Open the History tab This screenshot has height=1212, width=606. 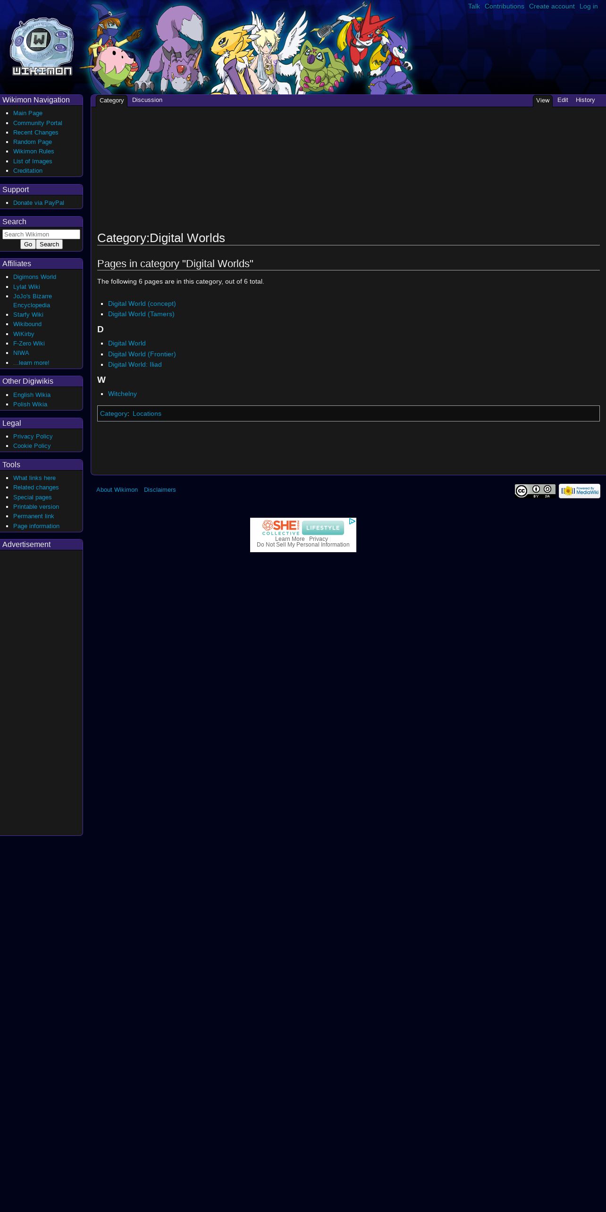585,100
